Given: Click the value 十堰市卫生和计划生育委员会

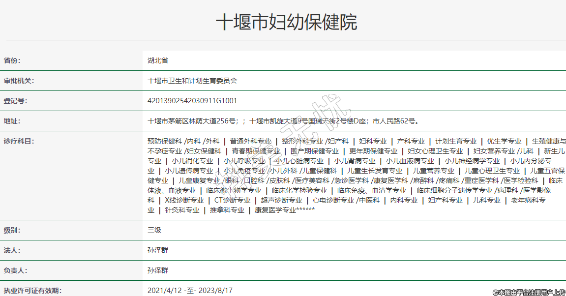Looking at the screenshot, I should (192, 81).
